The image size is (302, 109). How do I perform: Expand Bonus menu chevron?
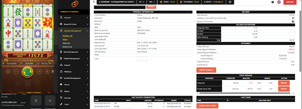(x=87, y=85)
